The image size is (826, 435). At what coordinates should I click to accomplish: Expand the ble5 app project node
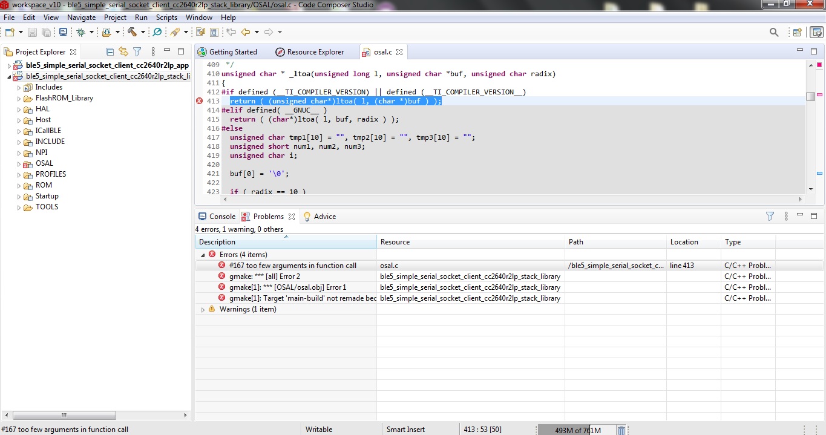tap(9, 65)
